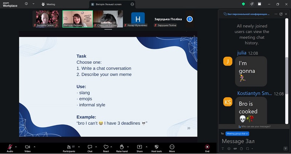
Task: Click the Message input field
Action: [251, 141]
